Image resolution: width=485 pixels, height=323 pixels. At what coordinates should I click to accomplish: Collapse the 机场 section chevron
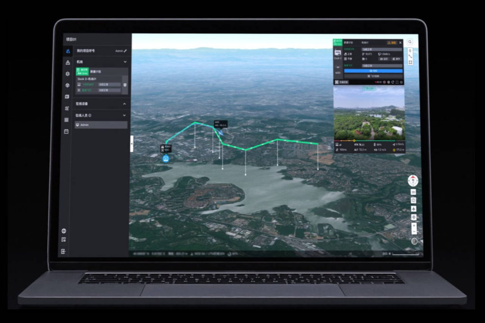tap(125, 62)
